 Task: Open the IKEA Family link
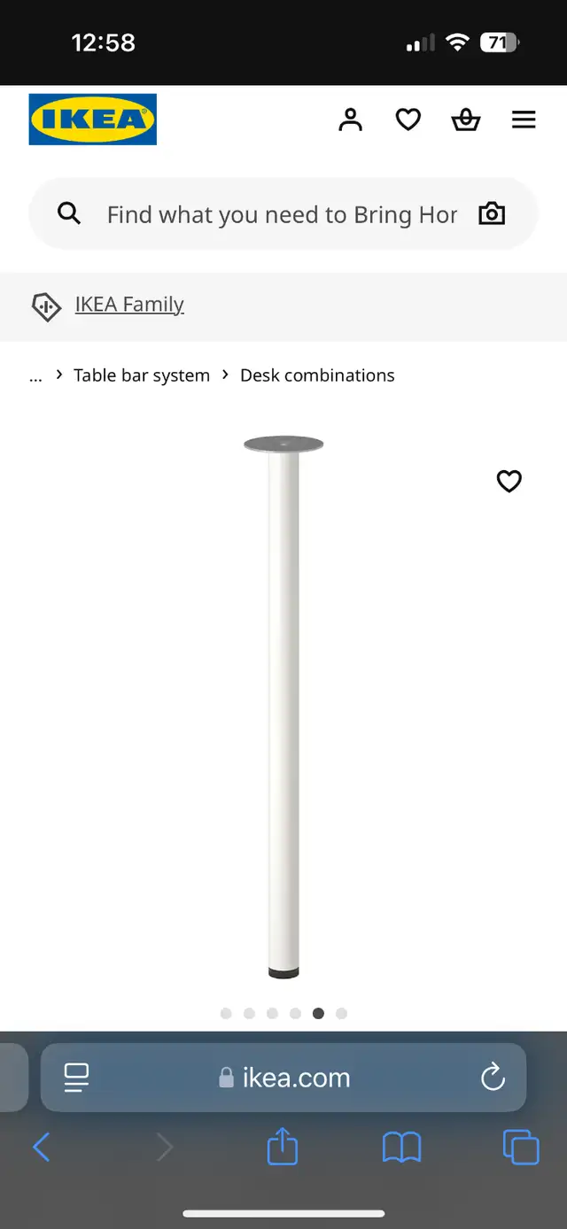pos(129,305)
